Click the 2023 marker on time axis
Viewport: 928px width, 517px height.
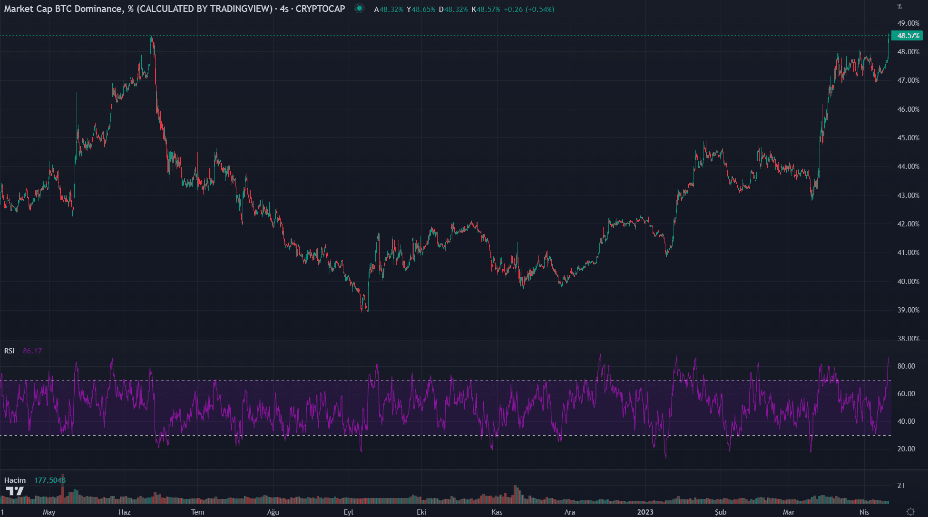click(645, 512)
